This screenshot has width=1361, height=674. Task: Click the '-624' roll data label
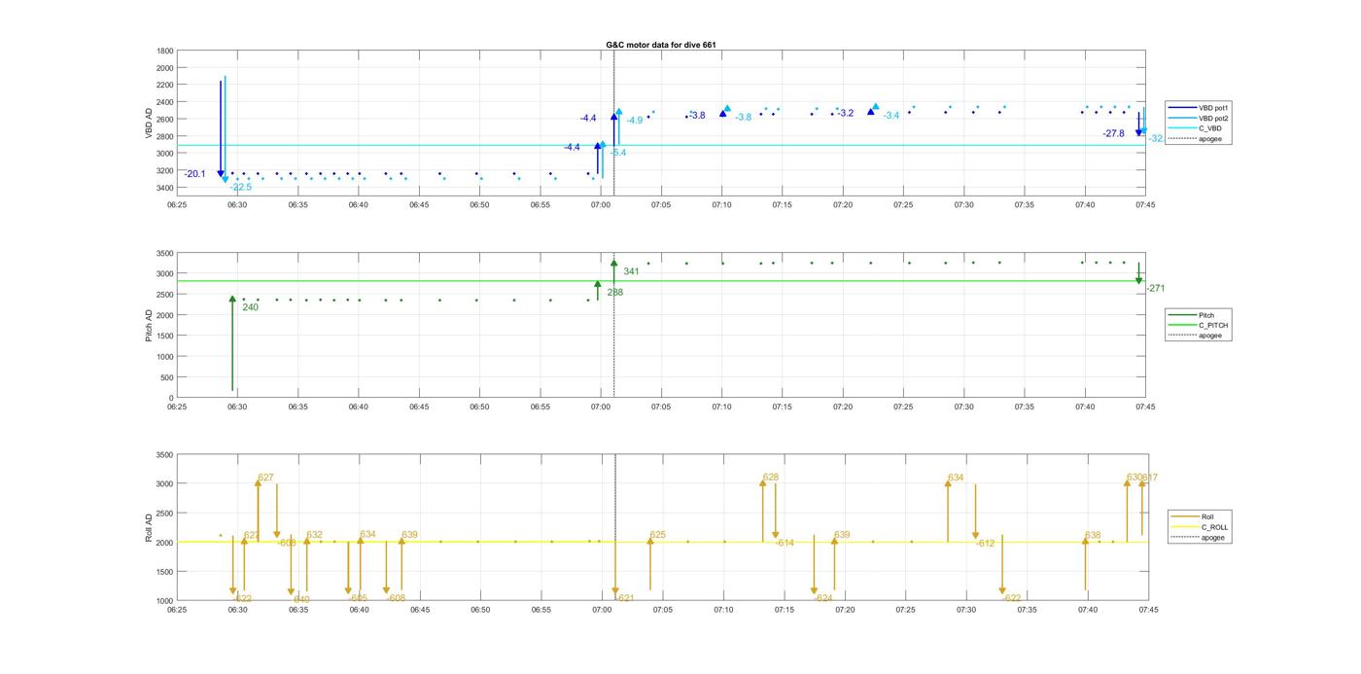tap(823, 599)
